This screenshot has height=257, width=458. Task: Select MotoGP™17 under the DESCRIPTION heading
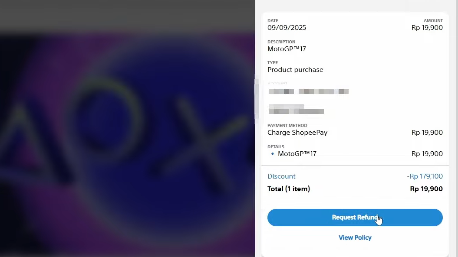pos(287,49)
